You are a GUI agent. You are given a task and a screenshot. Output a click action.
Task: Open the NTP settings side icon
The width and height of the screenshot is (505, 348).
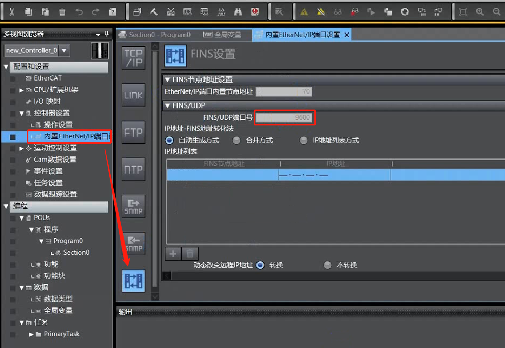pos(134,170)
